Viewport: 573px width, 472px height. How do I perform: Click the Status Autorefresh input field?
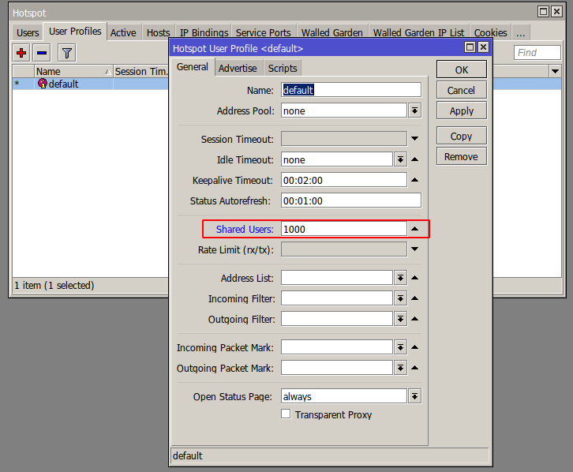click(x=350, y=200)
